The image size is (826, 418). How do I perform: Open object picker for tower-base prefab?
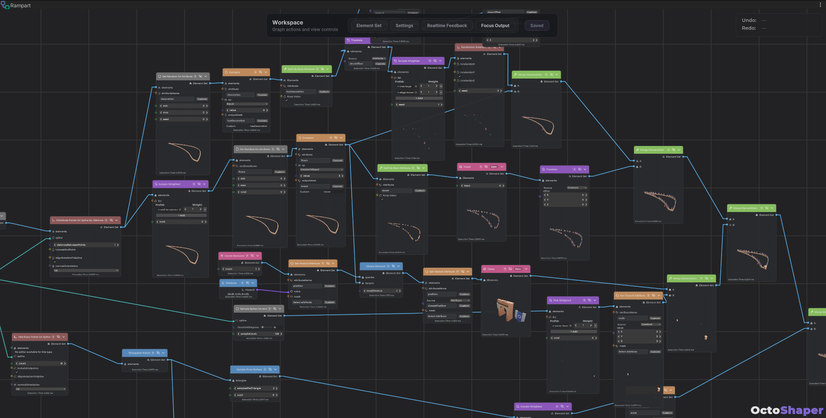(571, 326)
